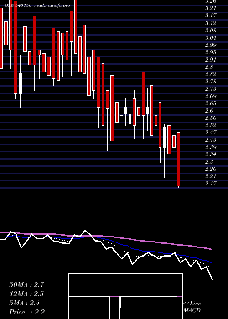Click the Price : 2.2 legend text
Screen dimensions: 228x319
[x=27, y=312]
